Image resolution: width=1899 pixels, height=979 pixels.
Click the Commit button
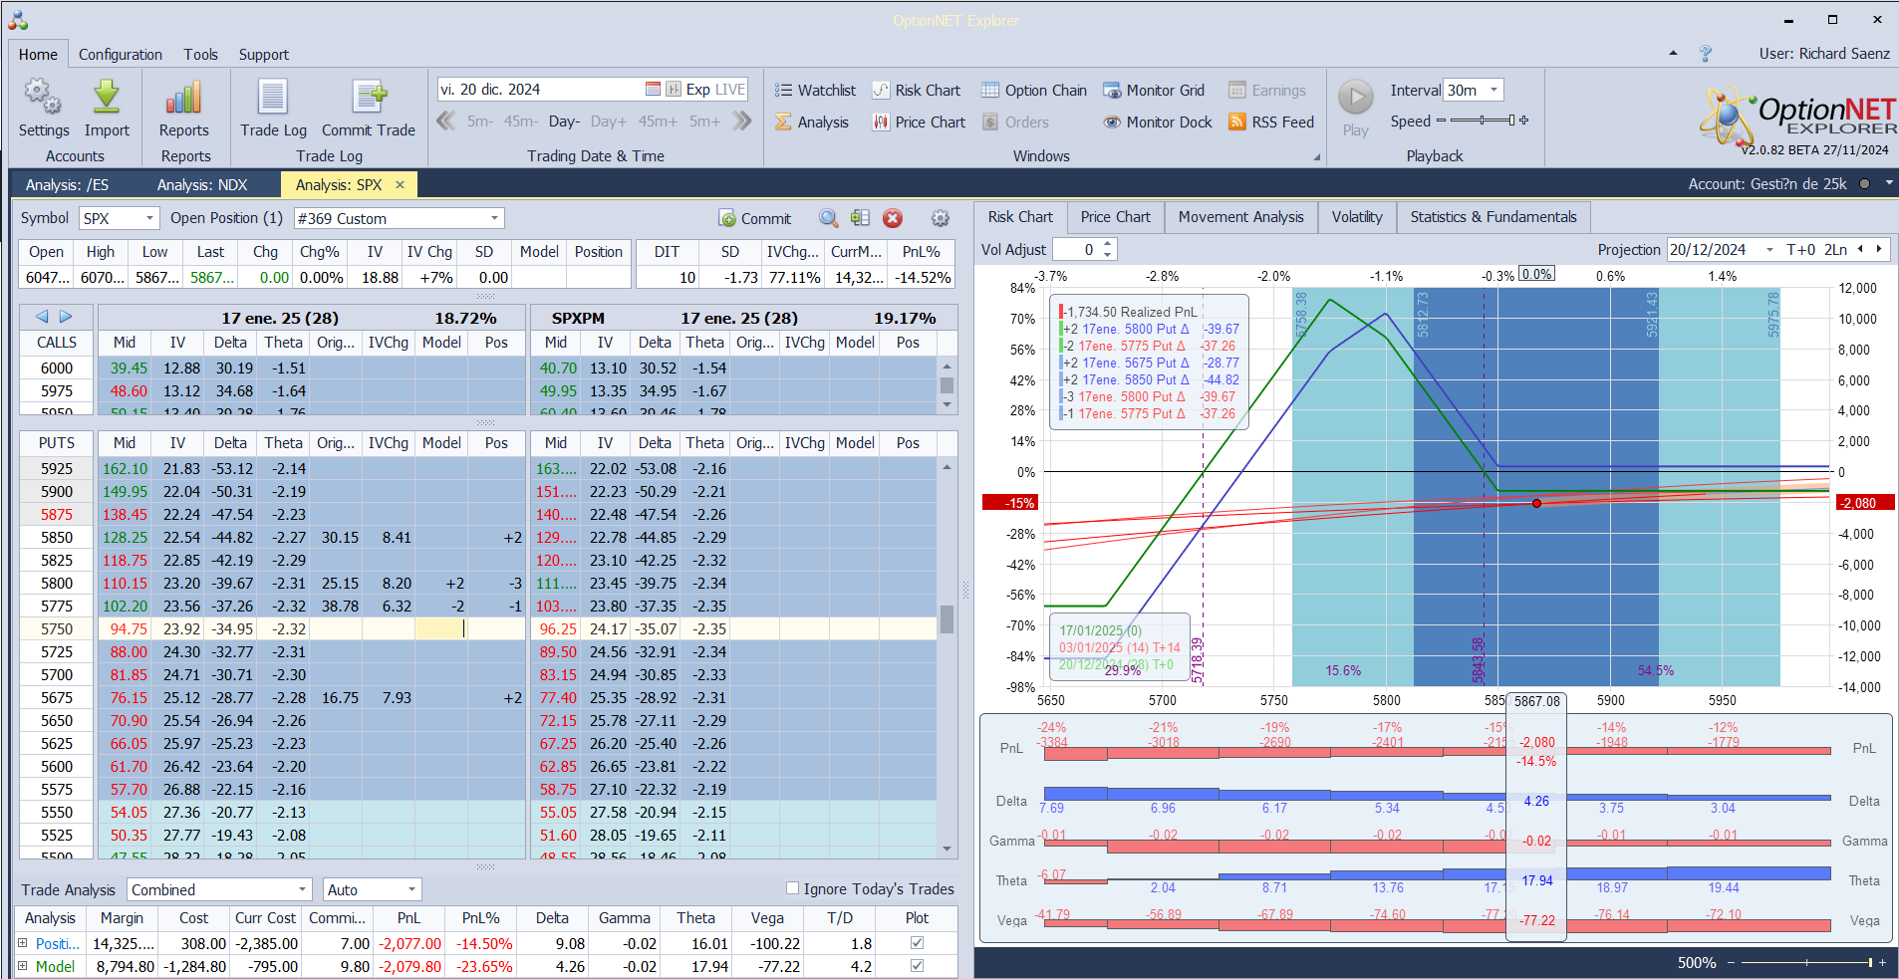[x=754, y=218]
